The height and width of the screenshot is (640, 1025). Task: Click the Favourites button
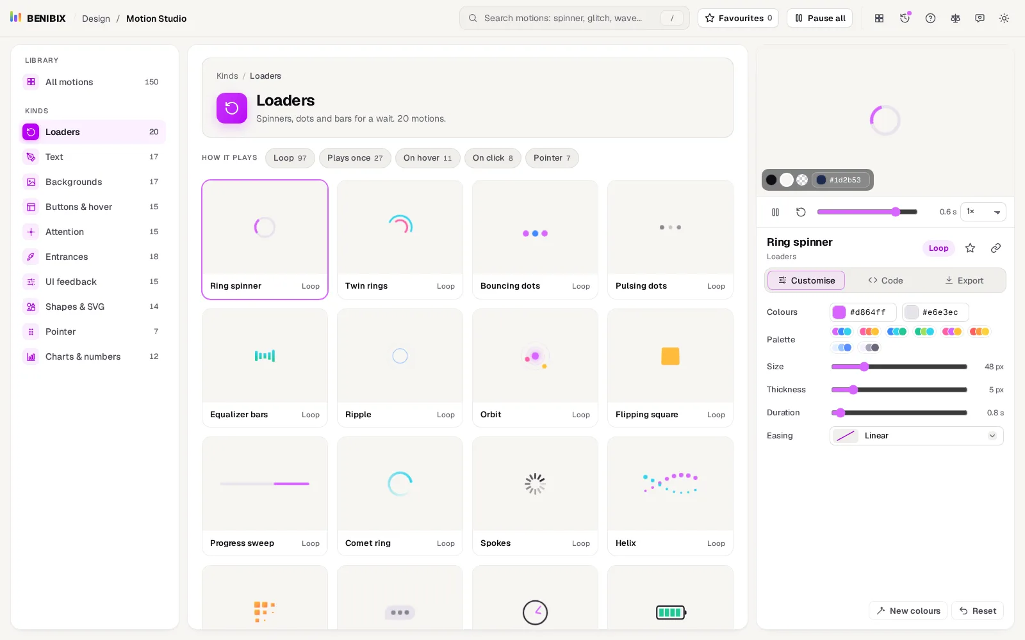coord(738,19)
